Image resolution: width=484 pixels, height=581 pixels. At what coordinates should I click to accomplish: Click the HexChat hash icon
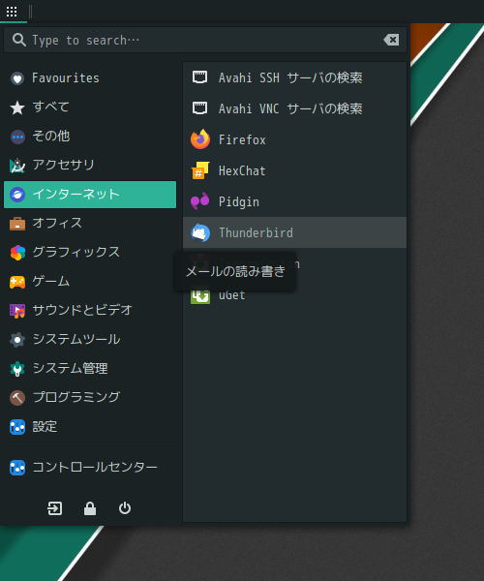(200, 170)
